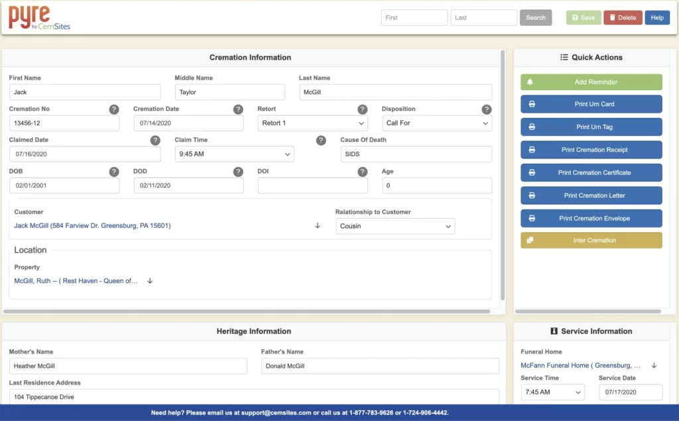Viewport: 679px width, 421px height.
Task: Click the printer icon on Print Urn Tag
Action: click(x=530, y=127)
